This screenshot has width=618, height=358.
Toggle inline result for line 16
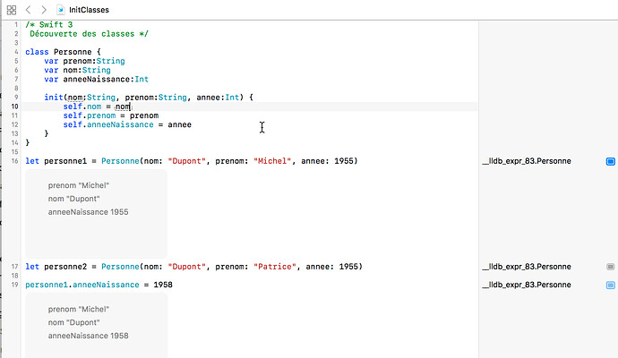(x=611, y=161)
